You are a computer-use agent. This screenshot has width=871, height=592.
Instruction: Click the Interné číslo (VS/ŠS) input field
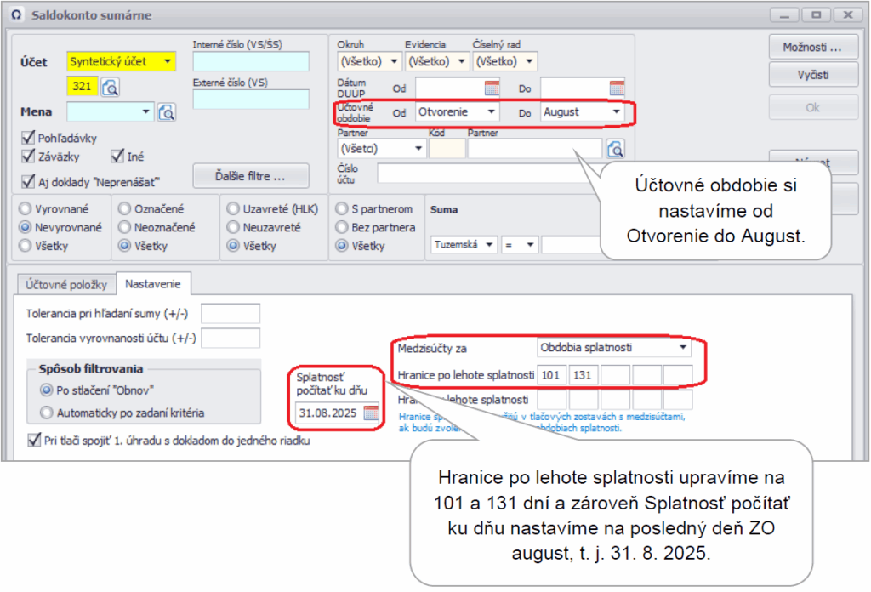pyautogui.click(x=251, y=61)
